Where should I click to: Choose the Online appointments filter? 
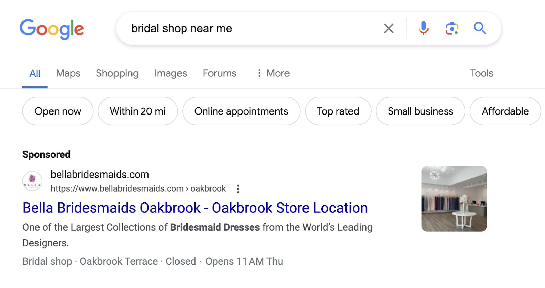pos(241,111)
